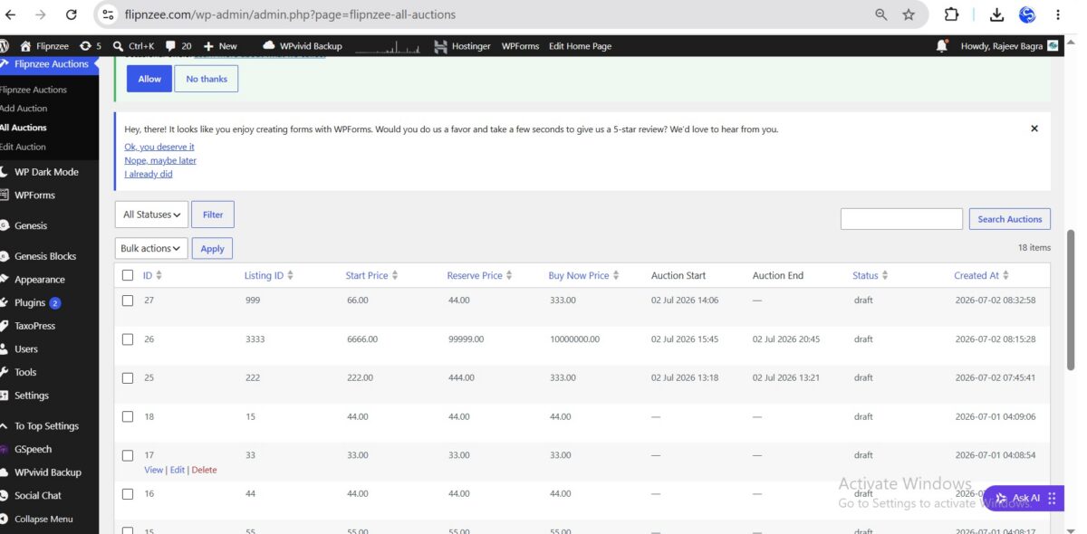Sort table by ID column
This screenshot has width=1087, height=534.
[x=152, y=275]
